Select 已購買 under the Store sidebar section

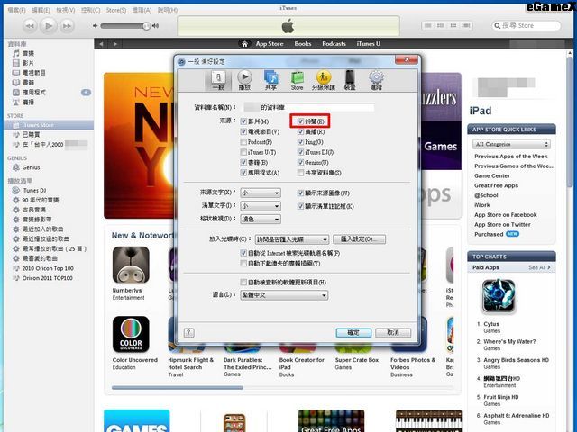tap(31, 135)
